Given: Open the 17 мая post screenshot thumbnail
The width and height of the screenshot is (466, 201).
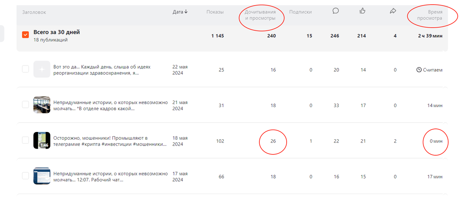Looking at the screenshot, I should (42, 176).
